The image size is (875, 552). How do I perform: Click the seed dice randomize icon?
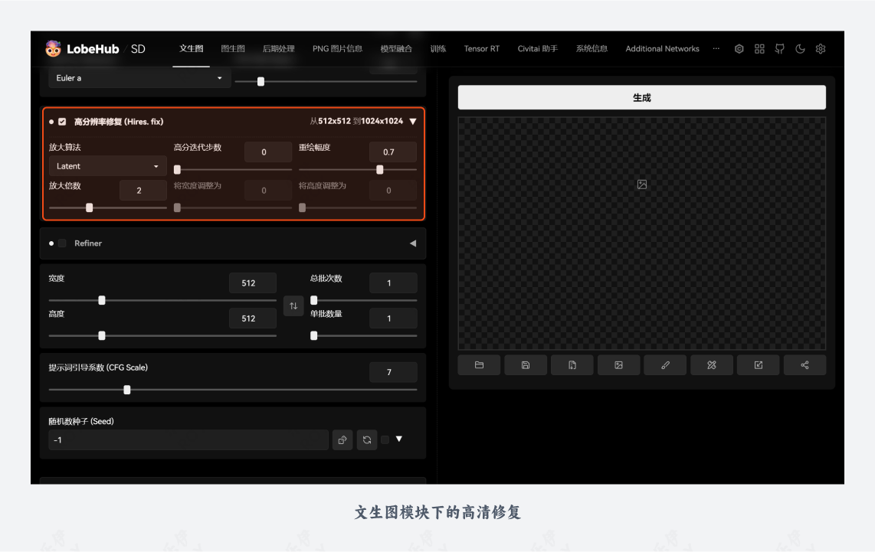point(342,440)
